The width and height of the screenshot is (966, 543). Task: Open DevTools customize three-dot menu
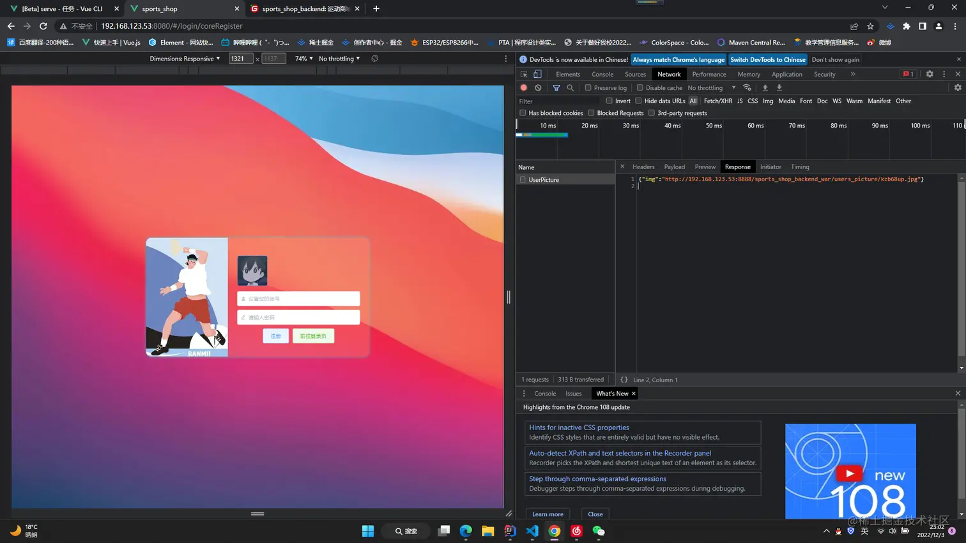[x=944, y=74]
